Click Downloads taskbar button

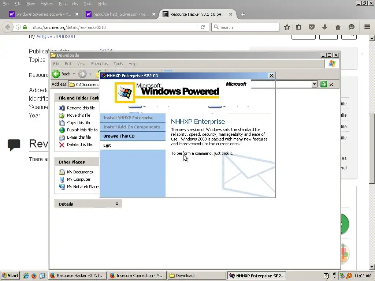[x=197, y=276]
